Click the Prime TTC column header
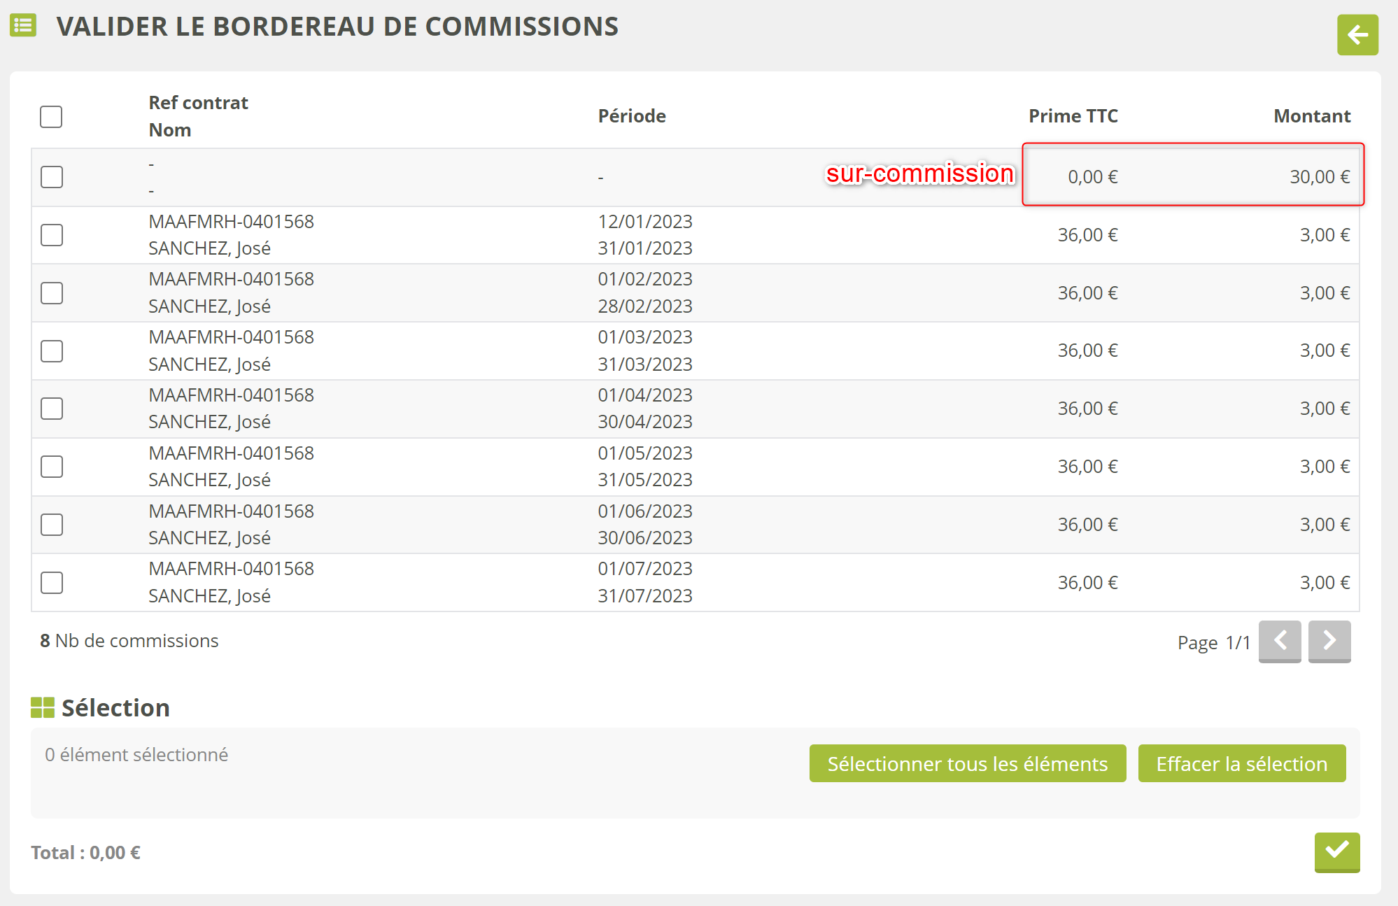This screenshot has width=1398, height=906. [1073, 116]
